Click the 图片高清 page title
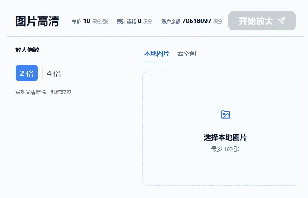Viewport: 308px width, 198px height. pos(37,21)
